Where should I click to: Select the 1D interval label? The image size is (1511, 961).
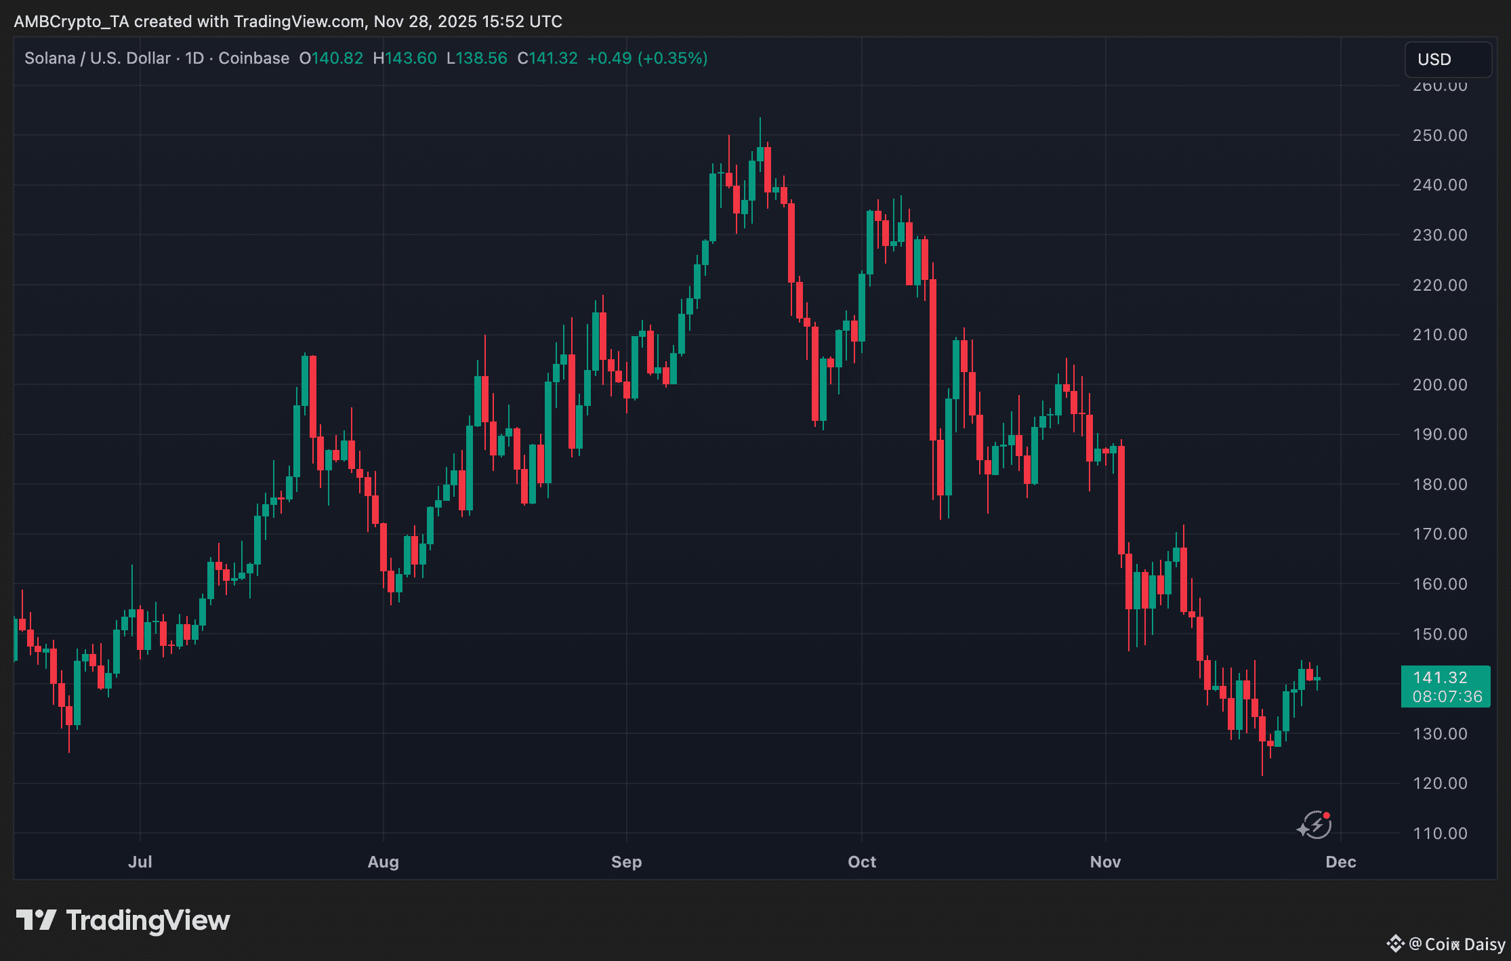(x=194, y=58)
